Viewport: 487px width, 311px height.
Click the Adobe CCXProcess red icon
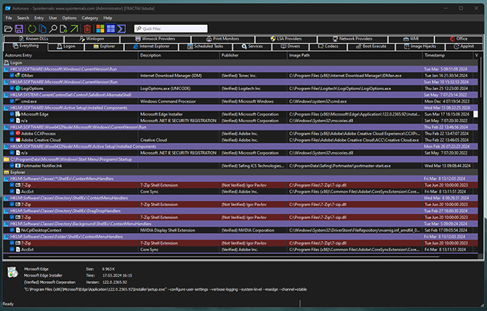[x=17, y=133]
